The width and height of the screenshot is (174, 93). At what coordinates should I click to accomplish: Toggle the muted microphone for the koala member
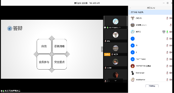[167, 18]
